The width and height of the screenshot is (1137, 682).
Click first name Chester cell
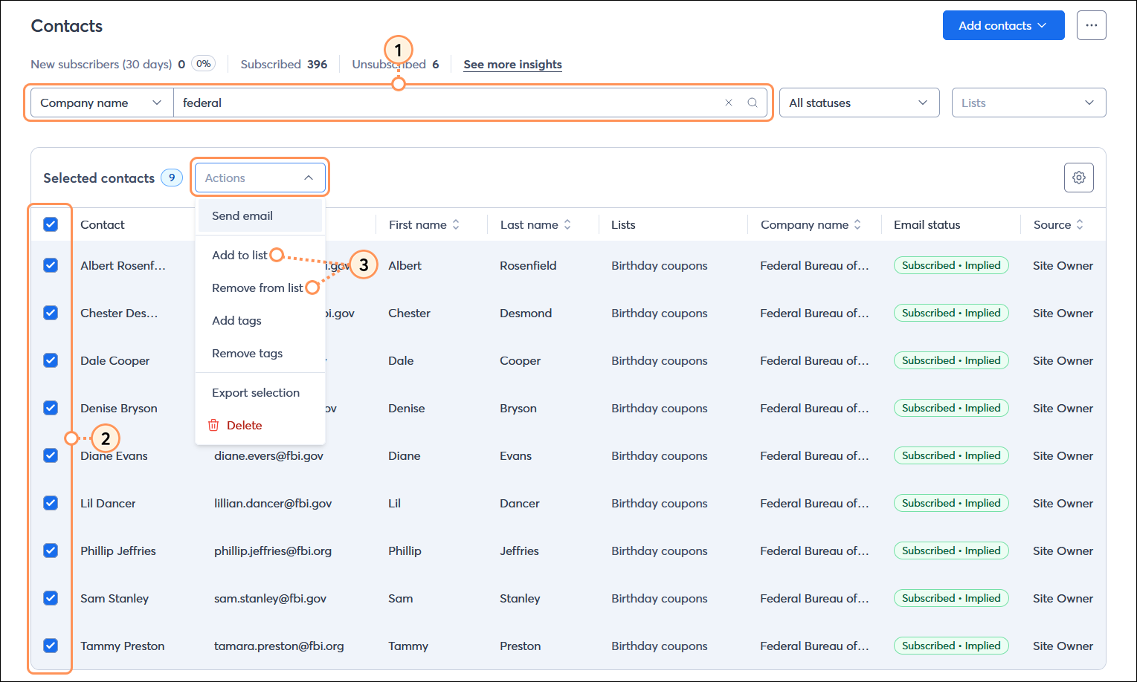tap(409, 313)
